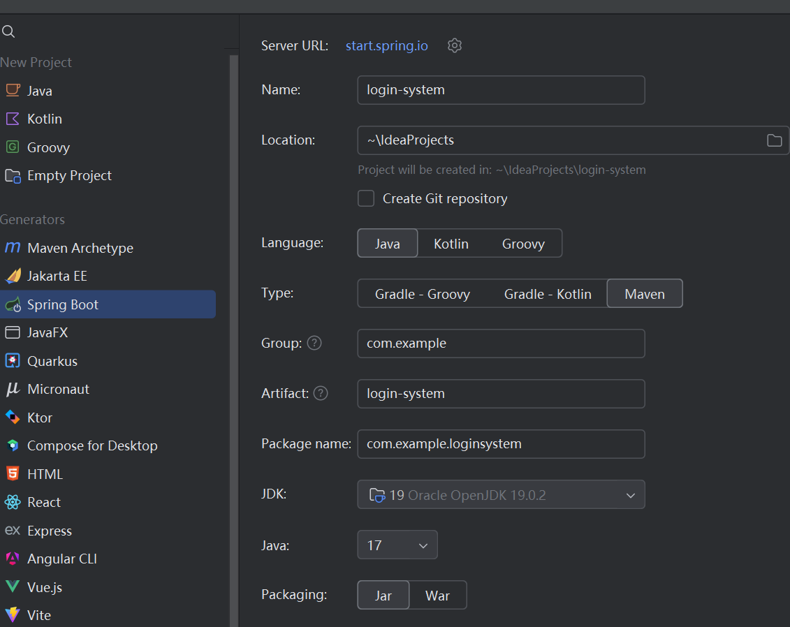The width and height of the screenshot is (790, 627).
Task: Click the Artifact help question mark icon
Action: [321, 393]
